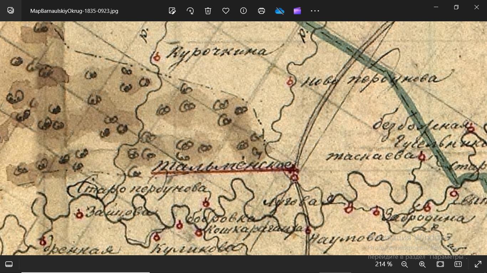Enter fullscreen with diagonal arrow icon
Image resolution: width=487 pixels, height=273 pixels.
click(x=478, y=264)
